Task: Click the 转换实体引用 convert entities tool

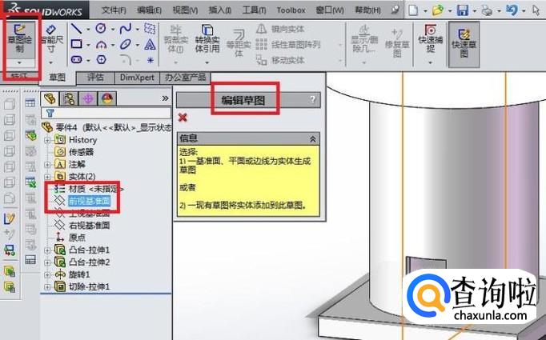Action: click(x=207, y=38)
